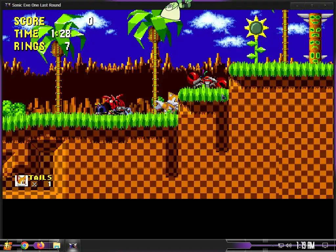The image size is (336, 252).
Task: Expand the hidden tray icons chevron
Action: tap(273, 245)
